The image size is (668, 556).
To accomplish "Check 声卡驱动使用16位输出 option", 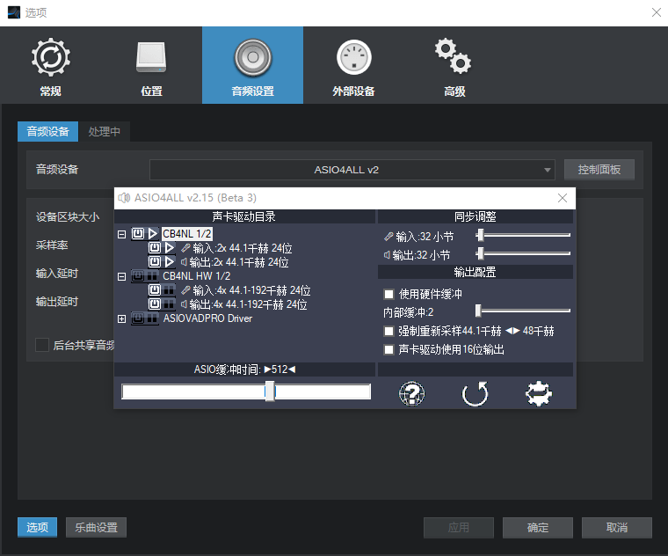I will (389, 349).
